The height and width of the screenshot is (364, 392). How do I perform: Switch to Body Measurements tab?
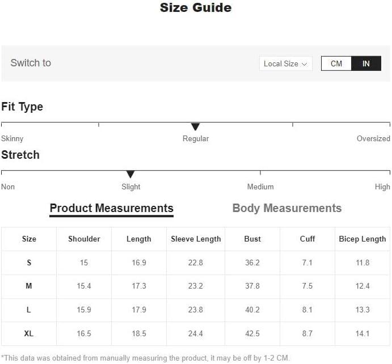click(x=286, y=208)
